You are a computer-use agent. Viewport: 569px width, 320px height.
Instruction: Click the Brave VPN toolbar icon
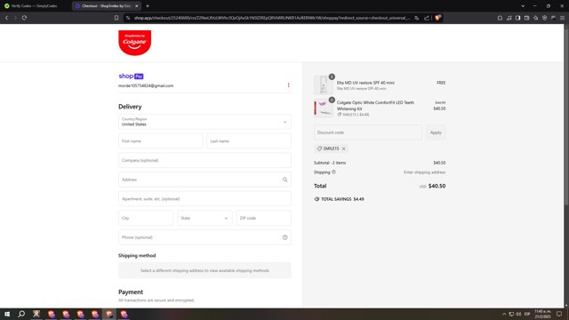point(544,18)
